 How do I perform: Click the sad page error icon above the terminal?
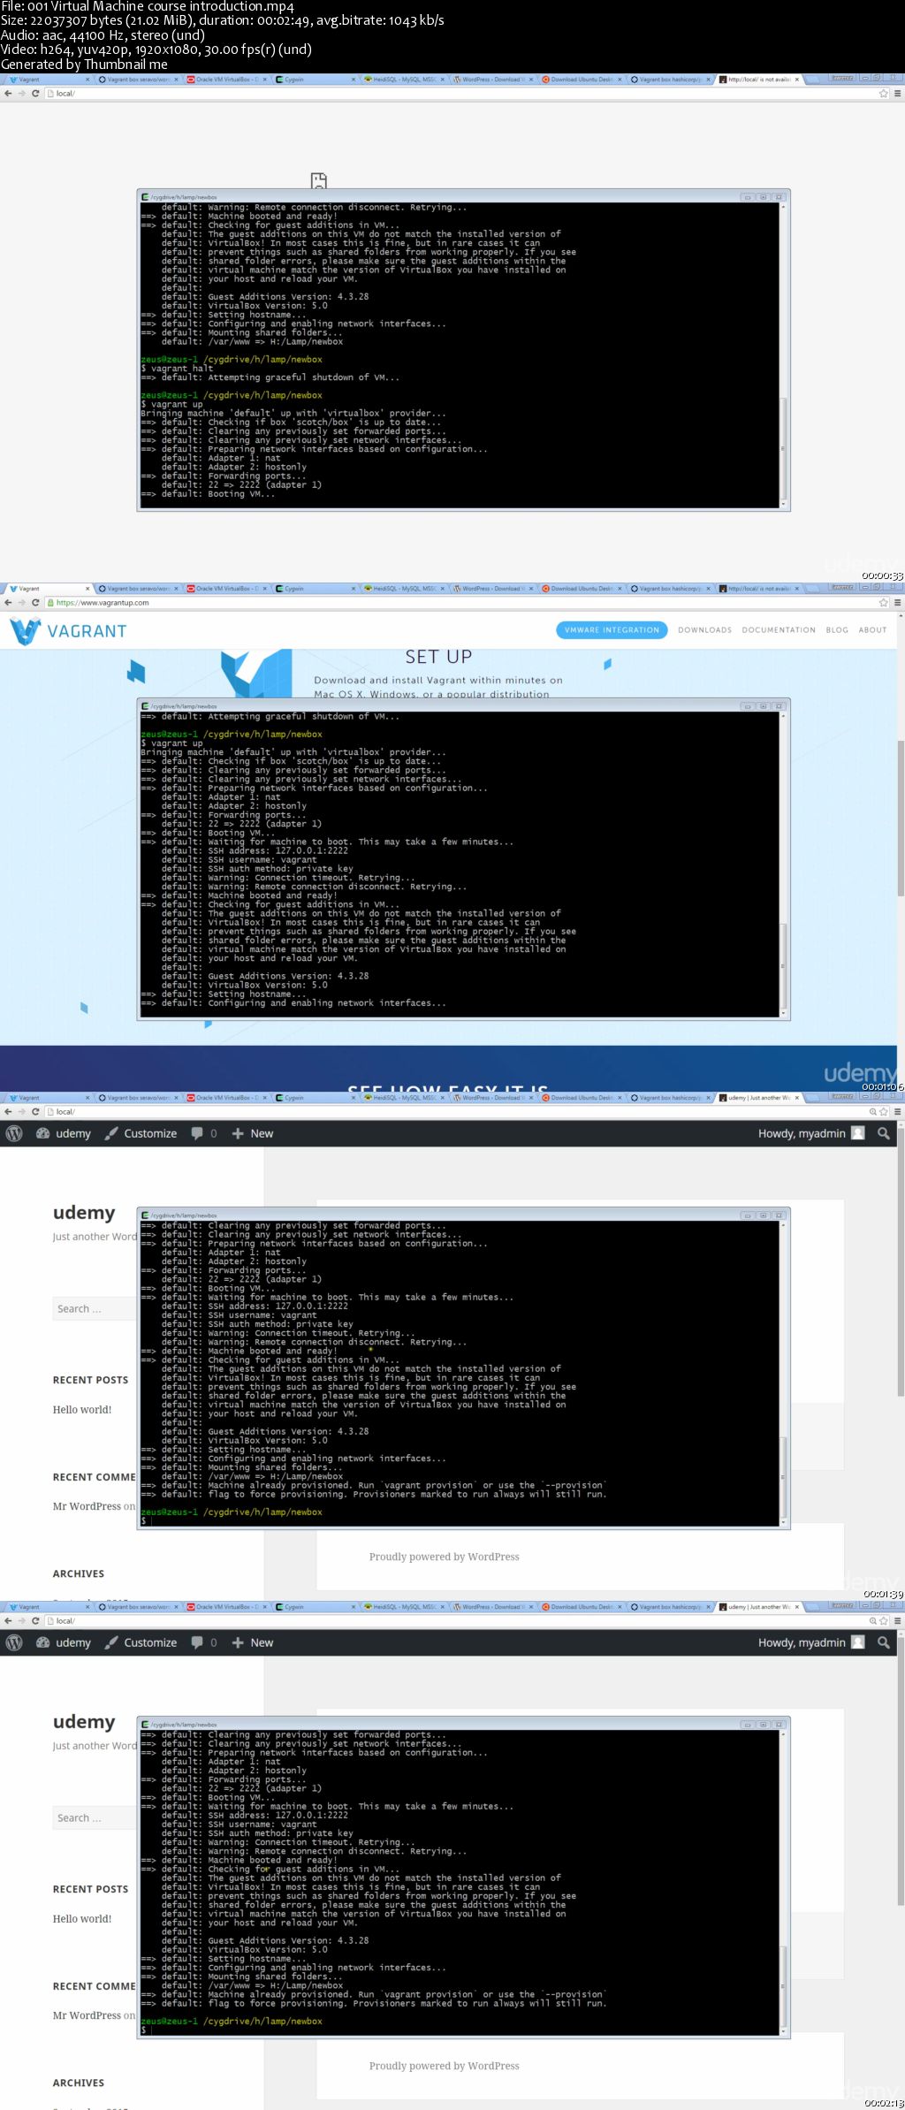pyautogui.click(x=319, y=180)
